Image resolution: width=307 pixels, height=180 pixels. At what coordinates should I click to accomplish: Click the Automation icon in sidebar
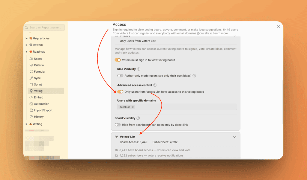point(31,104)
